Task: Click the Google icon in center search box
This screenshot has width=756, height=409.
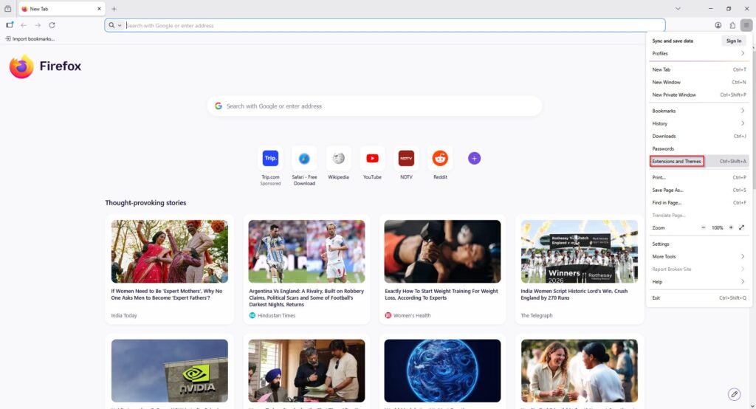Action: click(x=219, y=106)
